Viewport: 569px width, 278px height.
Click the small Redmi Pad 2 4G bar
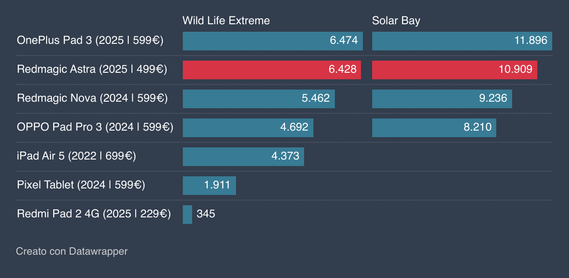pyautogui.click(x=187, y=214)
